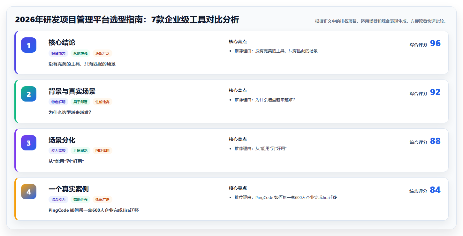
Task: Click the score value 84
Action: point(435,190)
